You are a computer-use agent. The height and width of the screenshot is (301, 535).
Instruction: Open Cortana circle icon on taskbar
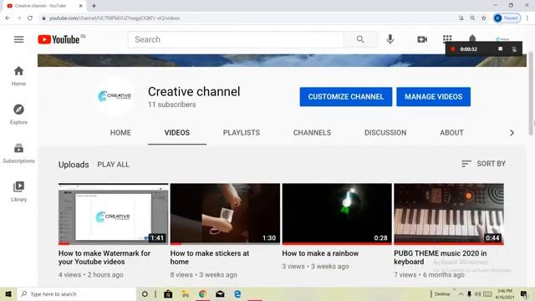pos(145,293)
